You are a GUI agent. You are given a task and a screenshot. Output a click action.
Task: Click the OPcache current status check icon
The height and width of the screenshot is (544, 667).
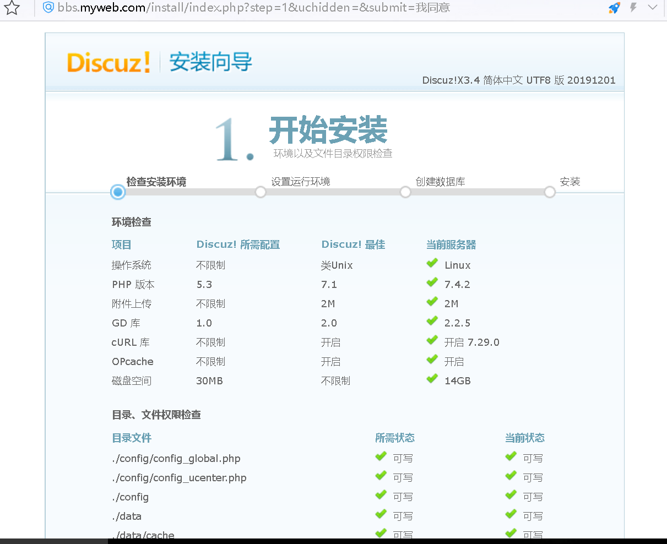coord(432,360)
